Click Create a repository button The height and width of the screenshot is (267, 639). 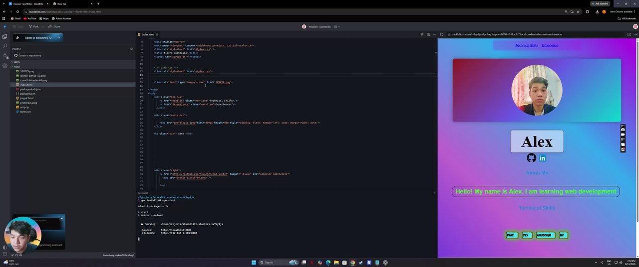[x=27, y=55]
